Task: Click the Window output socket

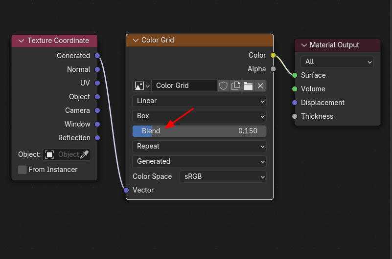Action: pyautogui.click(x=97, y=124)
